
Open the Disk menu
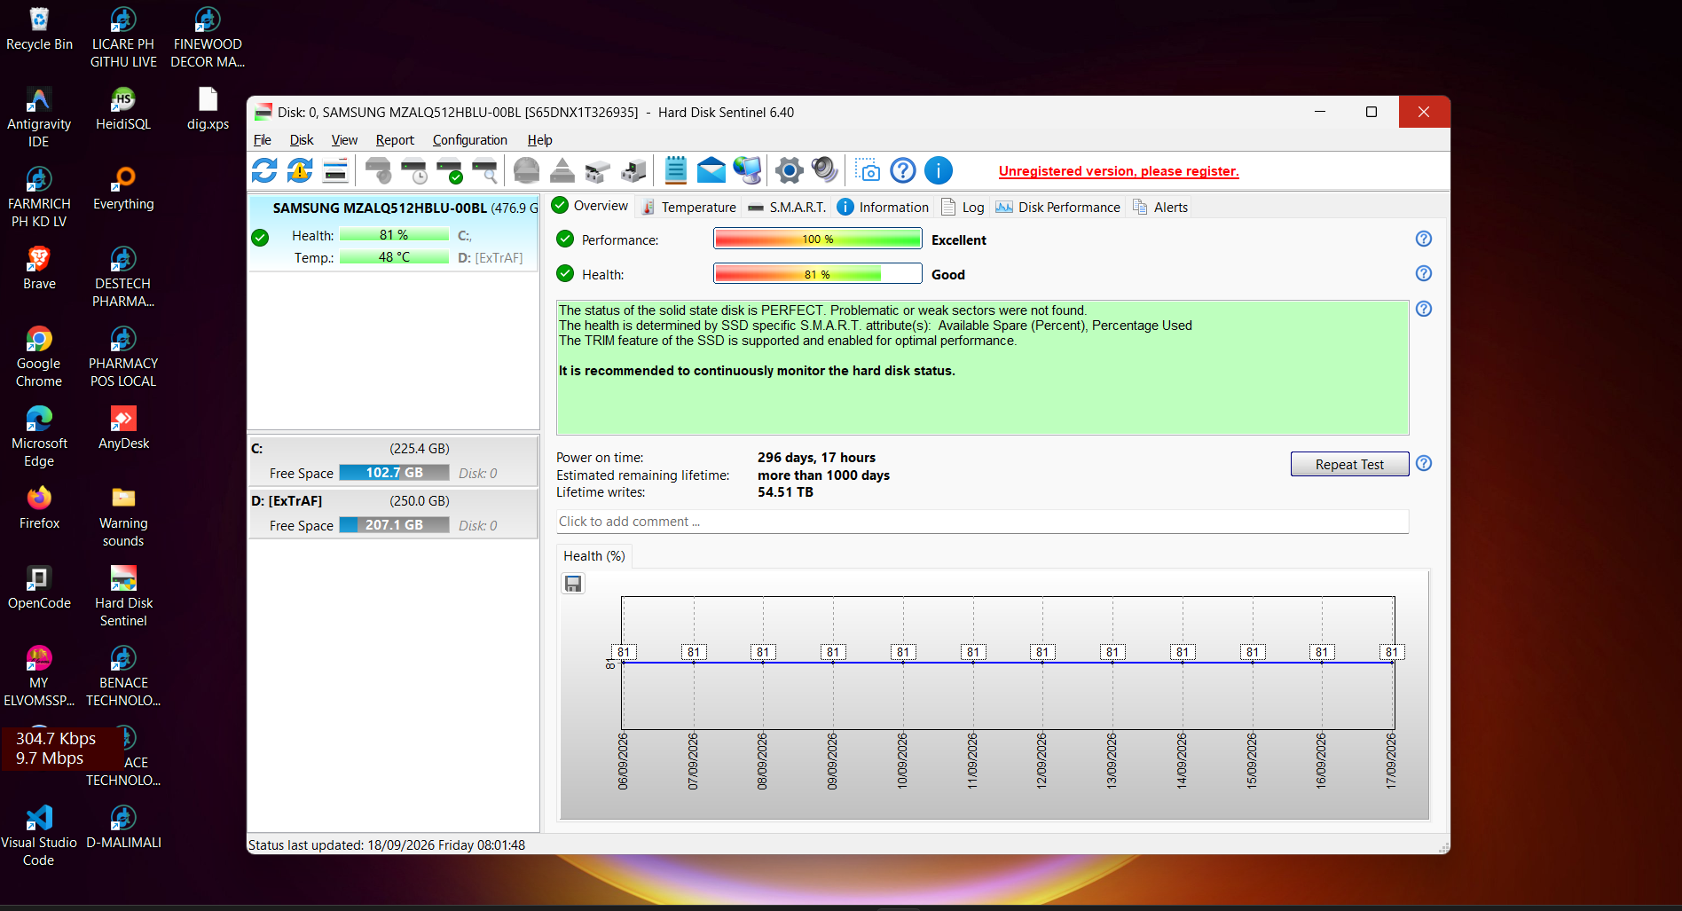tap(302, 140)
